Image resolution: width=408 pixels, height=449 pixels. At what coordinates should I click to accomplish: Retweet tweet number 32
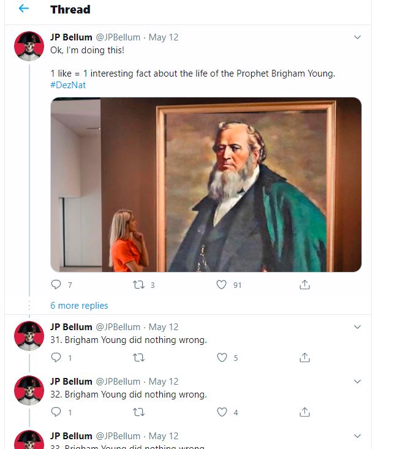click(x=139, y=412)
